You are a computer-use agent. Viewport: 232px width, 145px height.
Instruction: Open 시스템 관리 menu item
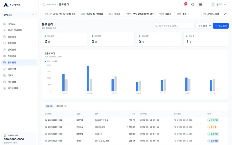(19, 88)
